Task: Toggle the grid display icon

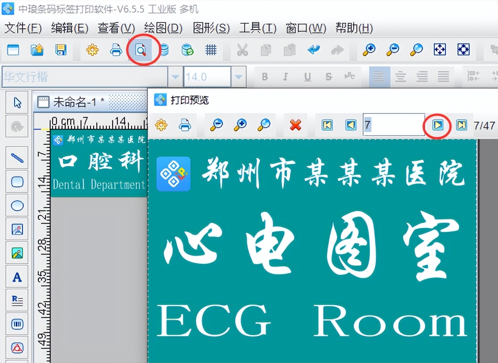Action: [211, 50]
